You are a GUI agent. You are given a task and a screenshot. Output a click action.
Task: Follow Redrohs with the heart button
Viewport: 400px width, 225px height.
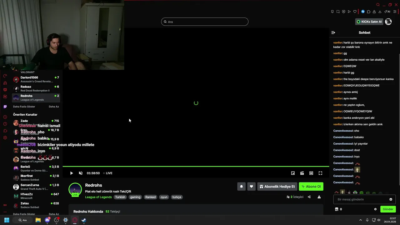pos(251,187)
